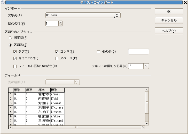Click the window menu icon in title bar
Screen dimensions: 188x134
(x=3, y=2)
